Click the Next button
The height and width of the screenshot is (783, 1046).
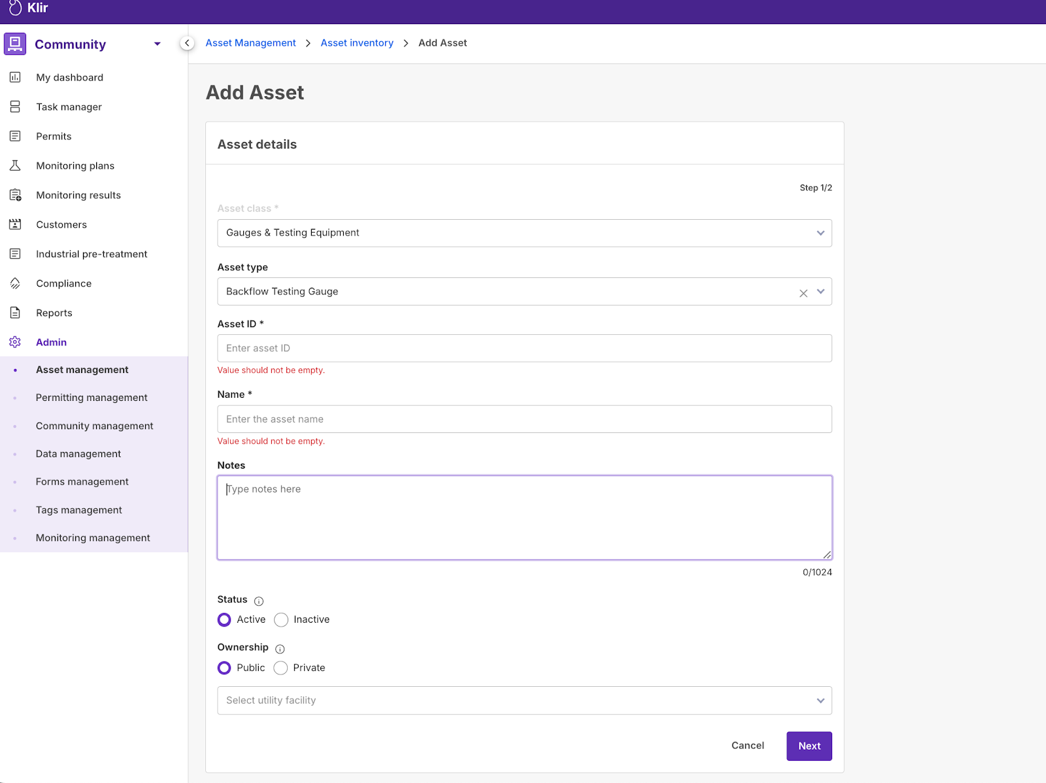[x=809, y=746]
